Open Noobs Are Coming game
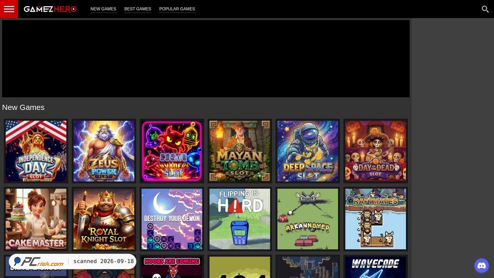The width and height of the screenshot is (494, 278). click(x=172, y=267)
